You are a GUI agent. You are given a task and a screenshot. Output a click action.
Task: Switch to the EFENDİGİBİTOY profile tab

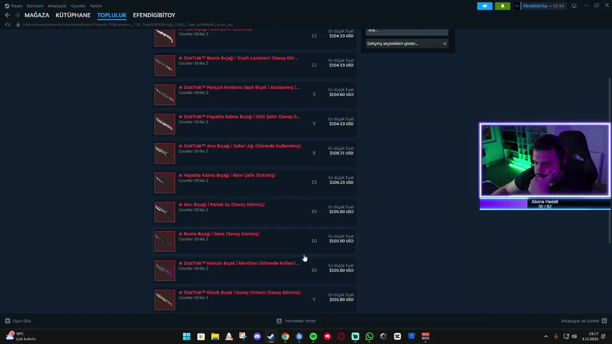point(154,15)
